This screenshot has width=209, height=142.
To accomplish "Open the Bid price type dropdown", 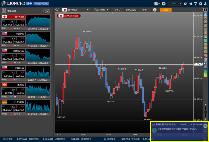I will (175, 4).
